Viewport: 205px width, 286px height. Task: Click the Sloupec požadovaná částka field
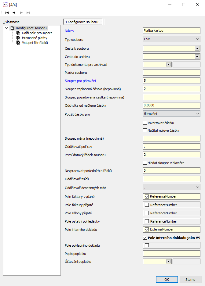click(172, 97)
